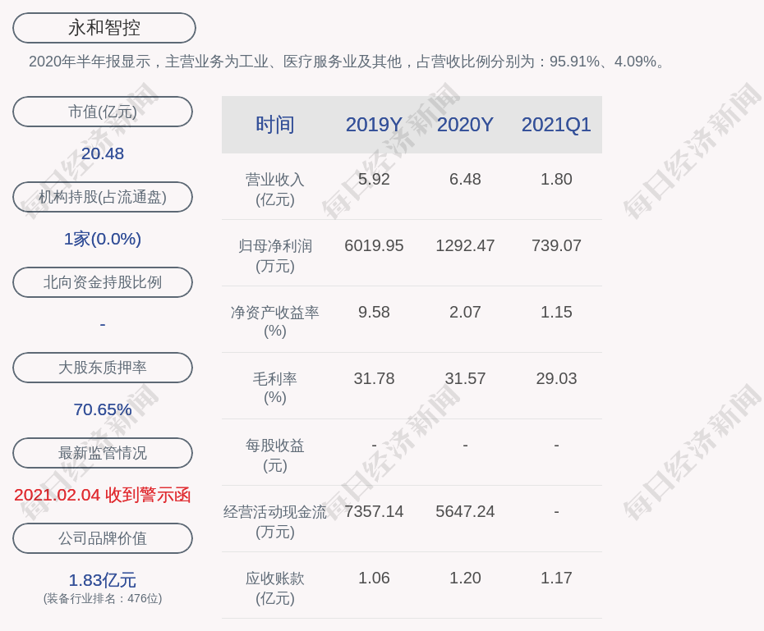
Task: Click the 2019Y receivables value 1.06
Action: [x=374, y=578]
